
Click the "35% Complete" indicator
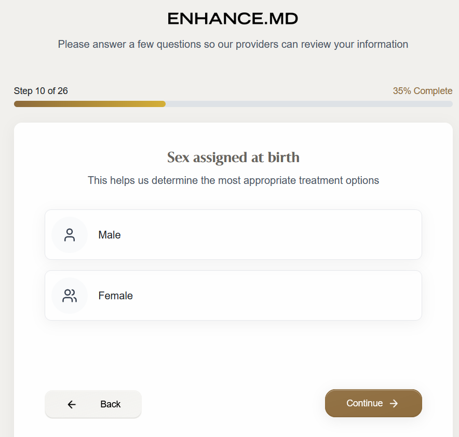[422, 91]
